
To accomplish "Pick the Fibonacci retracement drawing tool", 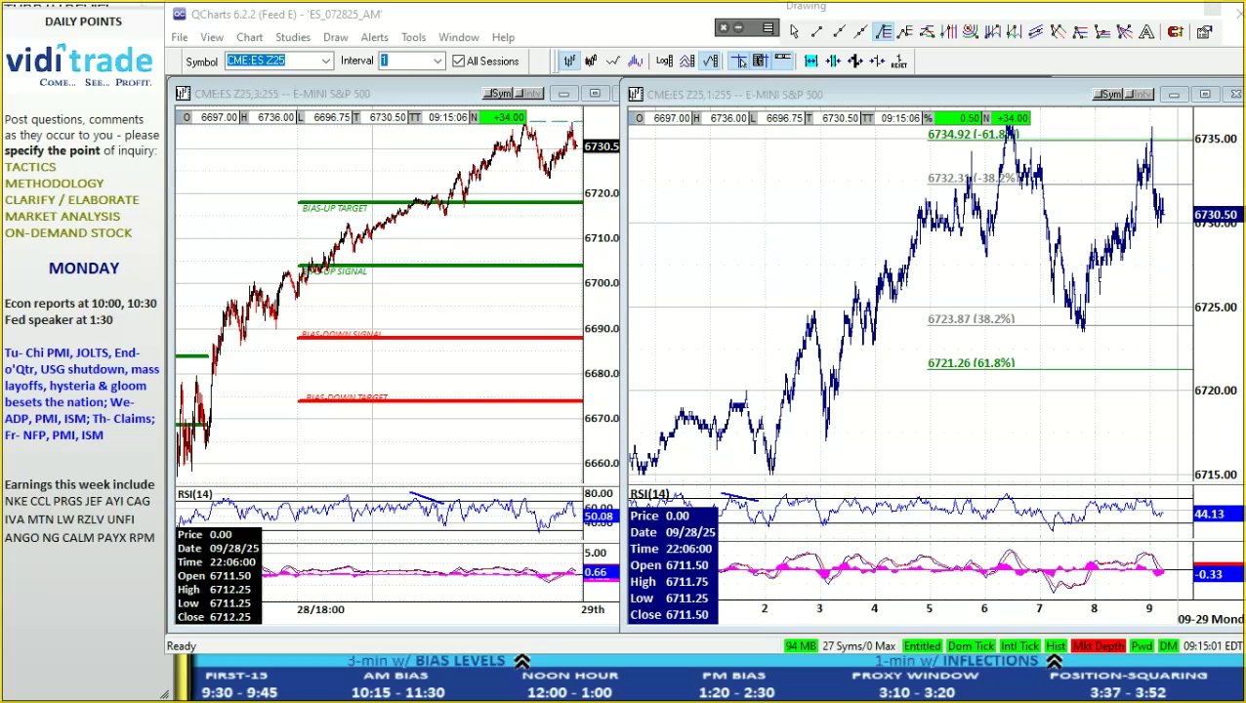I will pos(883,31).
